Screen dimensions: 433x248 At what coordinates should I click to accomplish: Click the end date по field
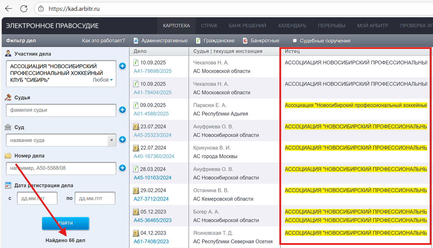95,198
